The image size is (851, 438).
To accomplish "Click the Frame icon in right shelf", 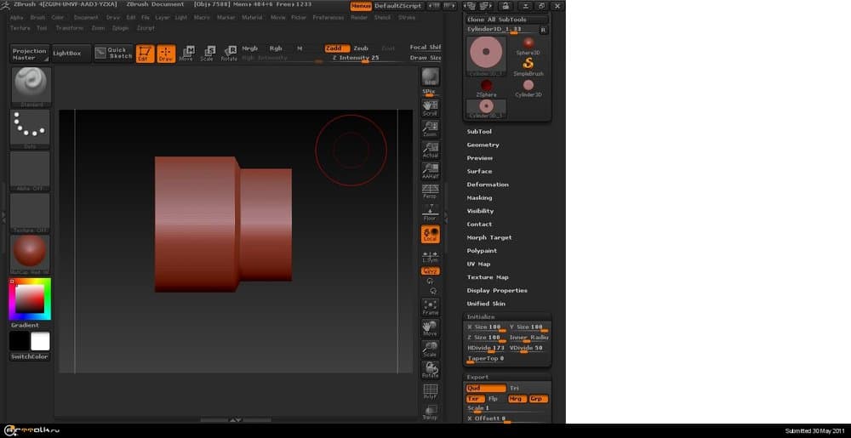I will click(430, 307).
